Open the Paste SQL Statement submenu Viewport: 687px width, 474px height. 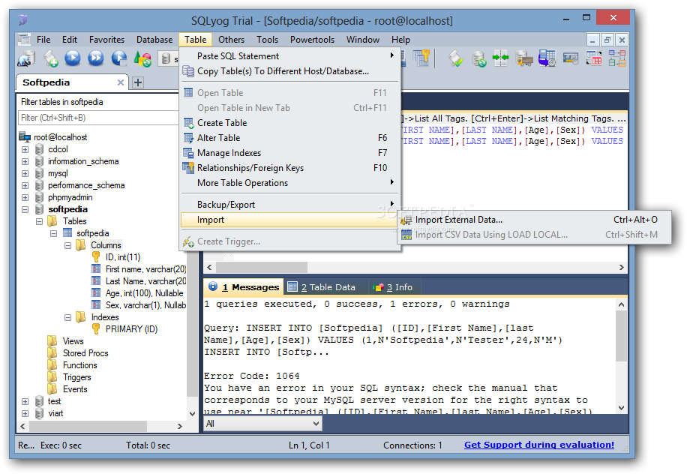(290, 56)
